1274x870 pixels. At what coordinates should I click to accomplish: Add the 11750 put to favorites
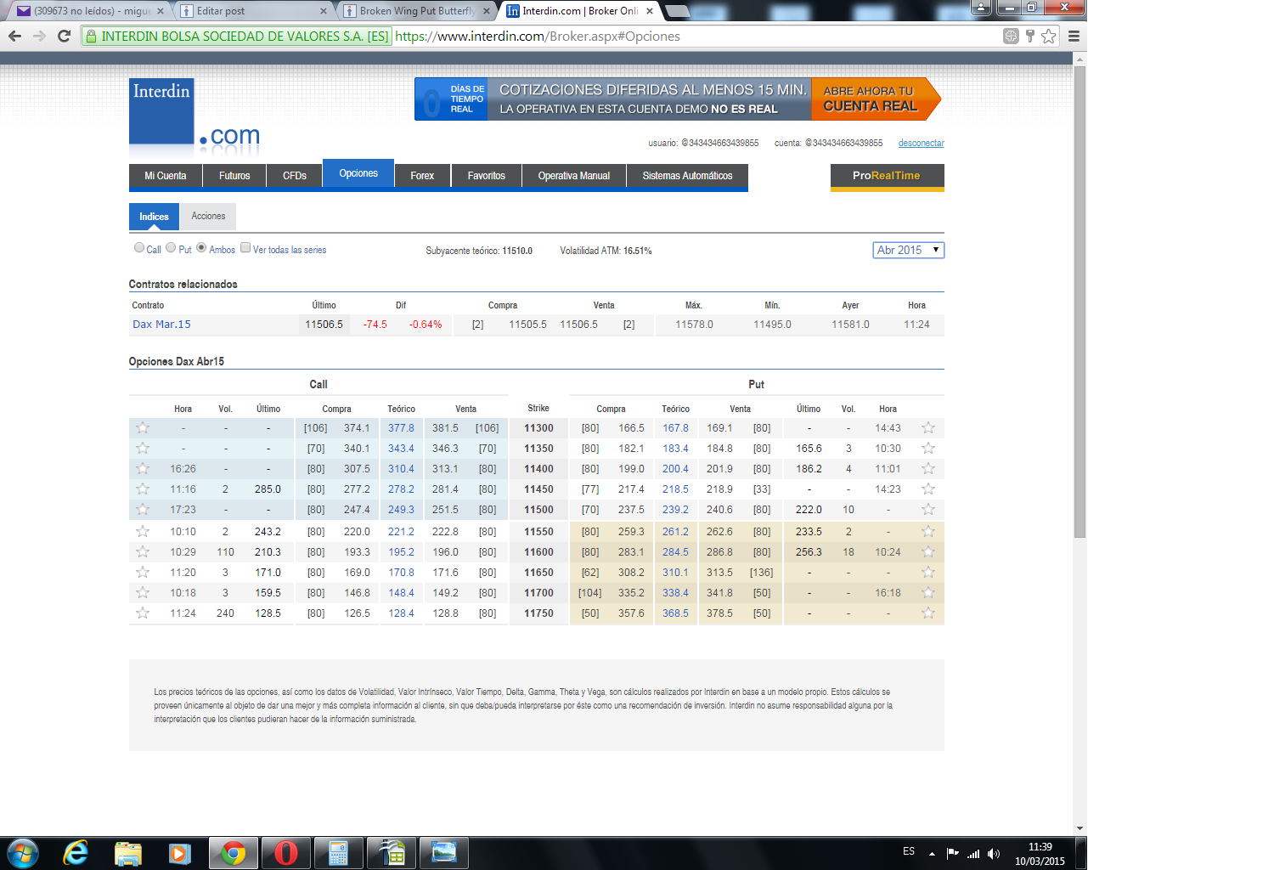(x=928, y=613)
